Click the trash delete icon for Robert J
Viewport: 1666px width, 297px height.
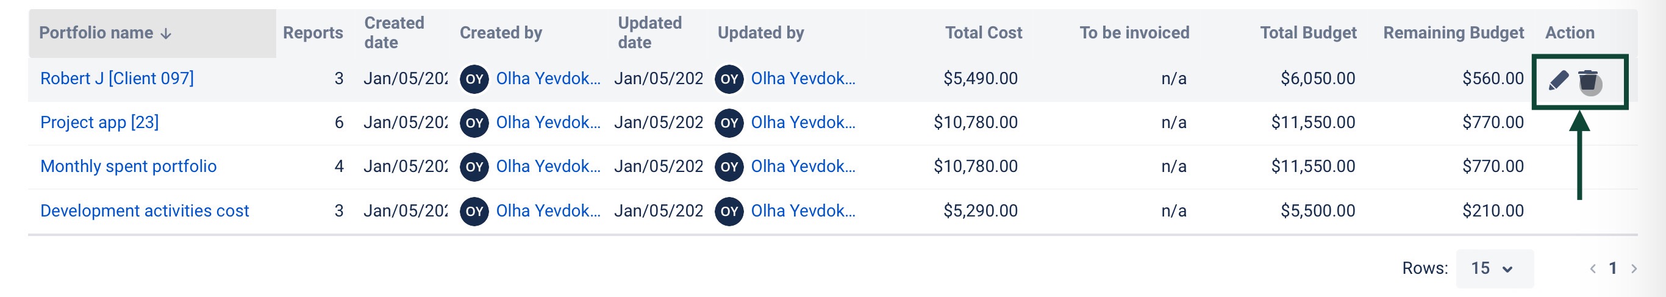tap(1588, 81)
